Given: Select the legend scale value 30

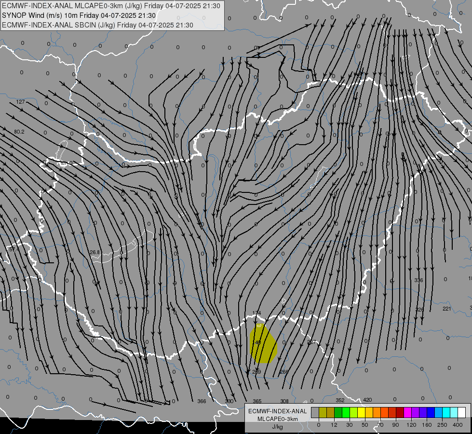Looking at the screenshot, I should click(350, 425).
